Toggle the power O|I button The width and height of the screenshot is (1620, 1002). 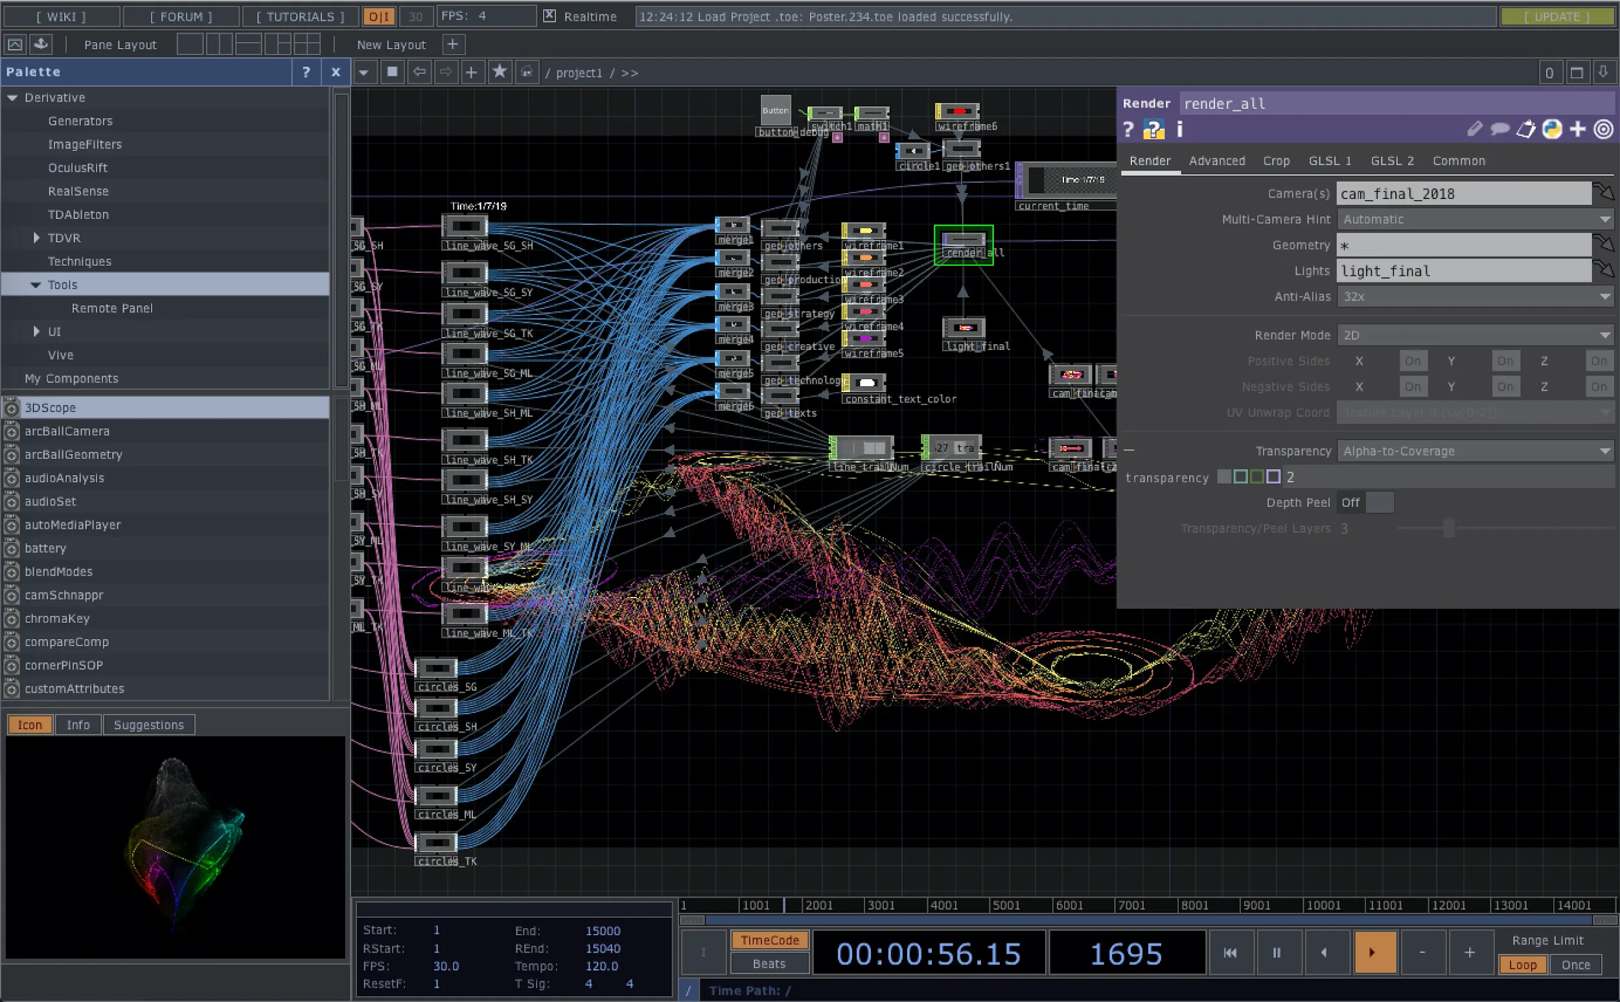coord(379,16)
